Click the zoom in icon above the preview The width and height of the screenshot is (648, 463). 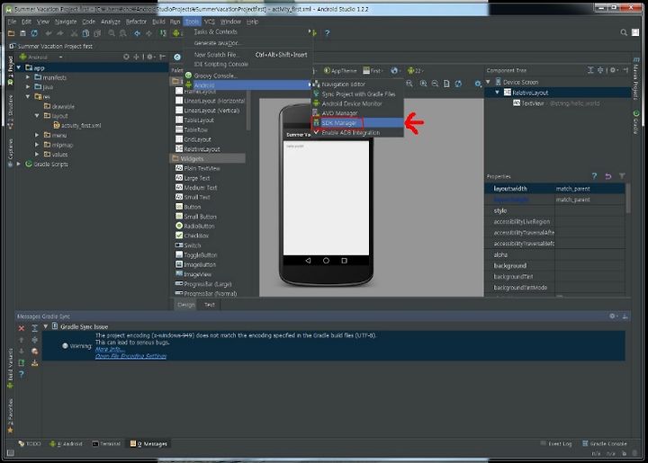[x=424, y=84]
